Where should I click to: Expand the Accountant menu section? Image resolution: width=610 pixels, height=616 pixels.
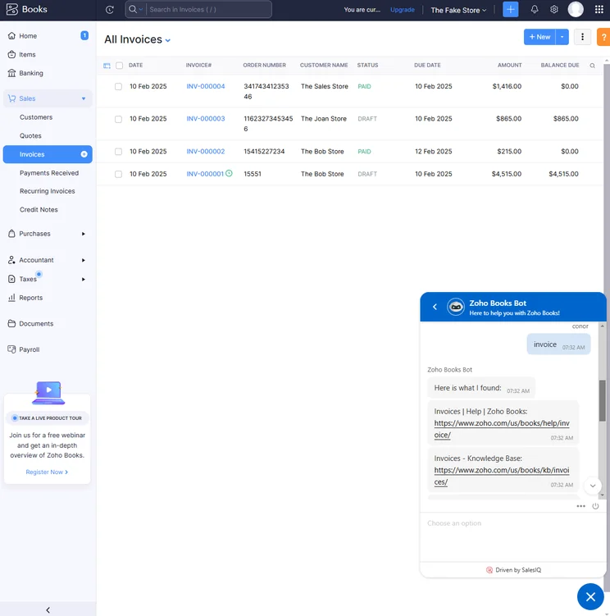coord(84,260)
